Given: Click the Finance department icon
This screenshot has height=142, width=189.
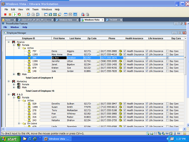Looking at the screenshot, I should point(14,42).
